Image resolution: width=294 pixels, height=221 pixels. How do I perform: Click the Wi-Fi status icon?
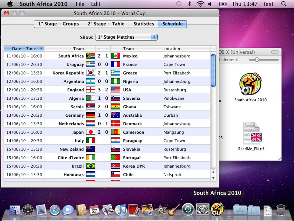(200, 4)
